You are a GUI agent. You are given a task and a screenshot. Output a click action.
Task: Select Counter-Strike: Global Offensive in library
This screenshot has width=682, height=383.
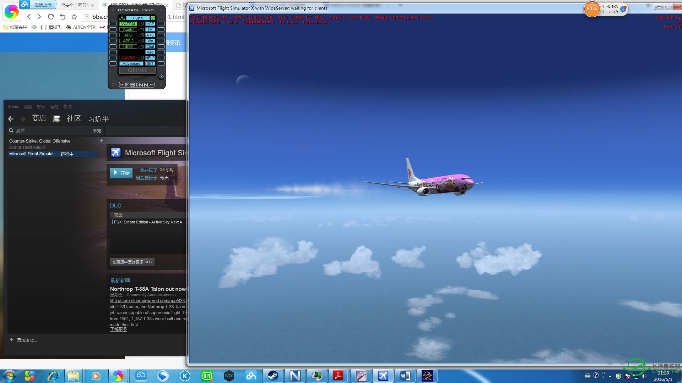click(40, 141)
